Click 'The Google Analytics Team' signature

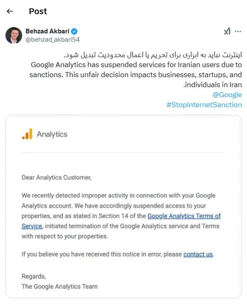(x=60, y=286)
